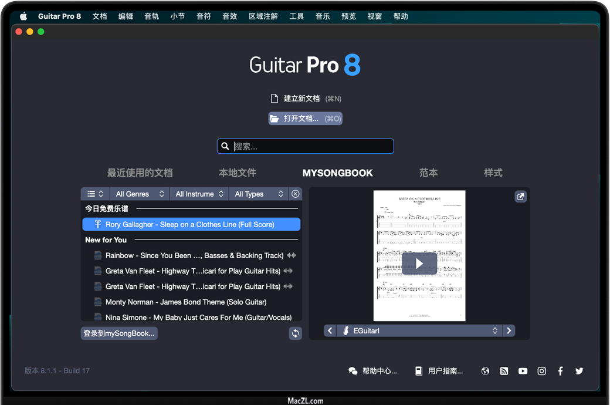Click in the 搜索 search field
Screen dimensions: 610x405
(x=311, y=147)
